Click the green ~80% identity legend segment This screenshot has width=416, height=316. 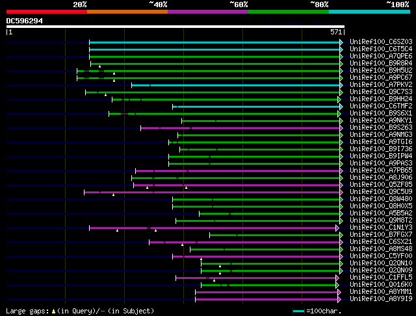pos(289,12)
